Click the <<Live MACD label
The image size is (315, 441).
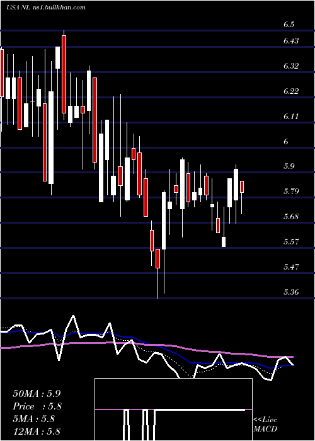(265, 424)
